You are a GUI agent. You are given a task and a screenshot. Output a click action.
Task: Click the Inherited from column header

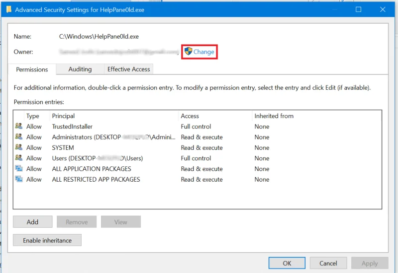(x=274, y=116)
